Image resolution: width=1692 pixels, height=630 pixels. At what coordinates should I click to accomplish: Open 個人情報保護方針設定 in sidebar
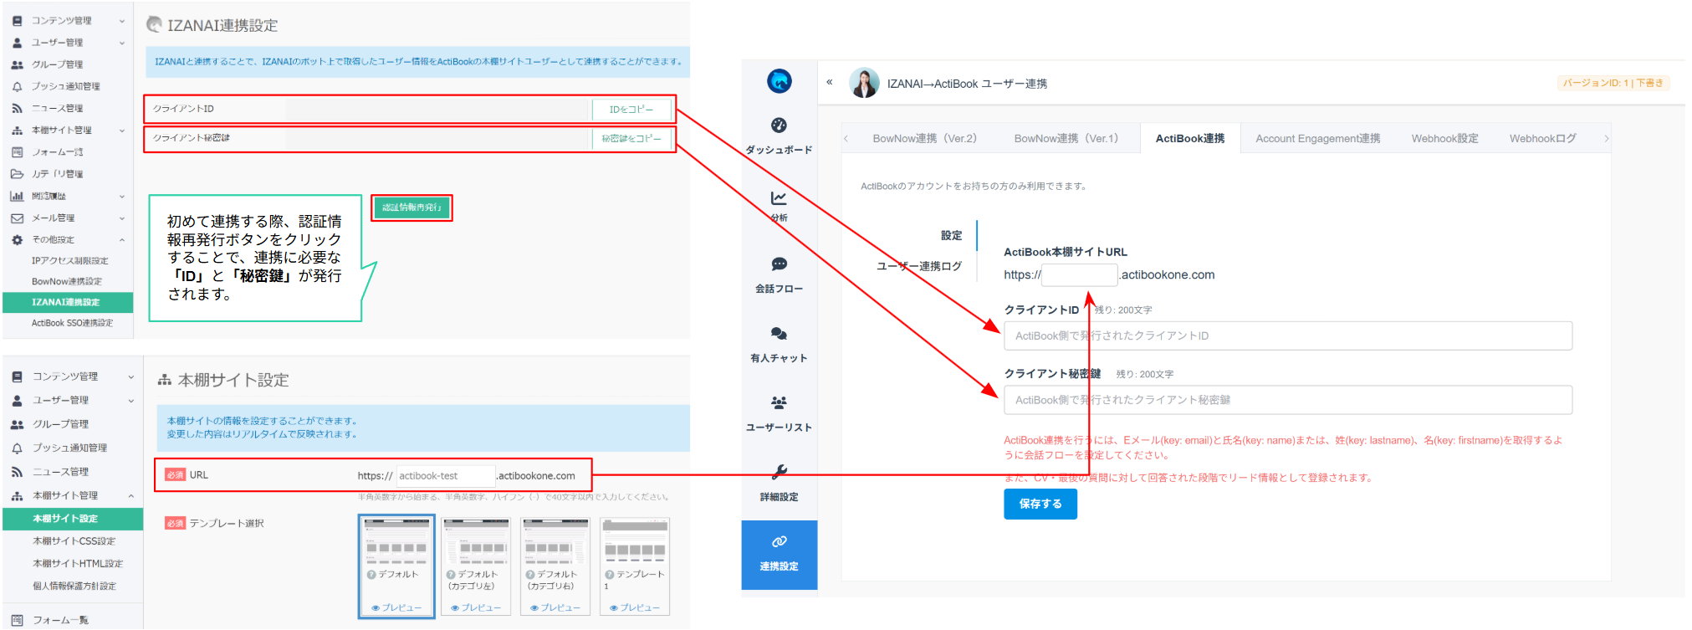click(x=74, y=586)
